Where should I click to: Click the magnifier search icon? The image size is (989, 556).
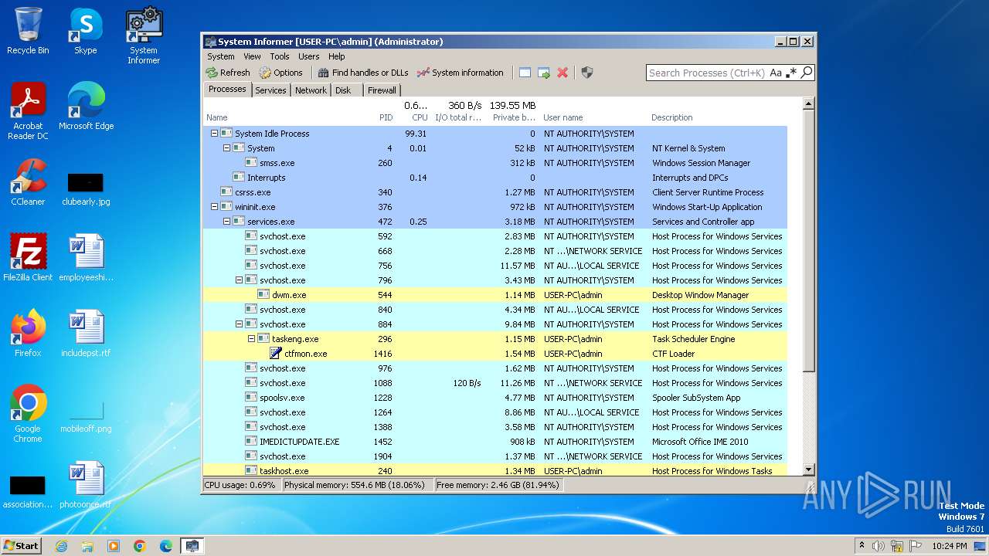(x=807, y=73)
